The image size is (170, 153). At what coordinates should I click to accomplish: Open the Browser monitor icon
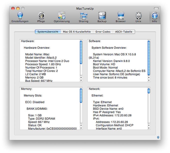point(120,16)
